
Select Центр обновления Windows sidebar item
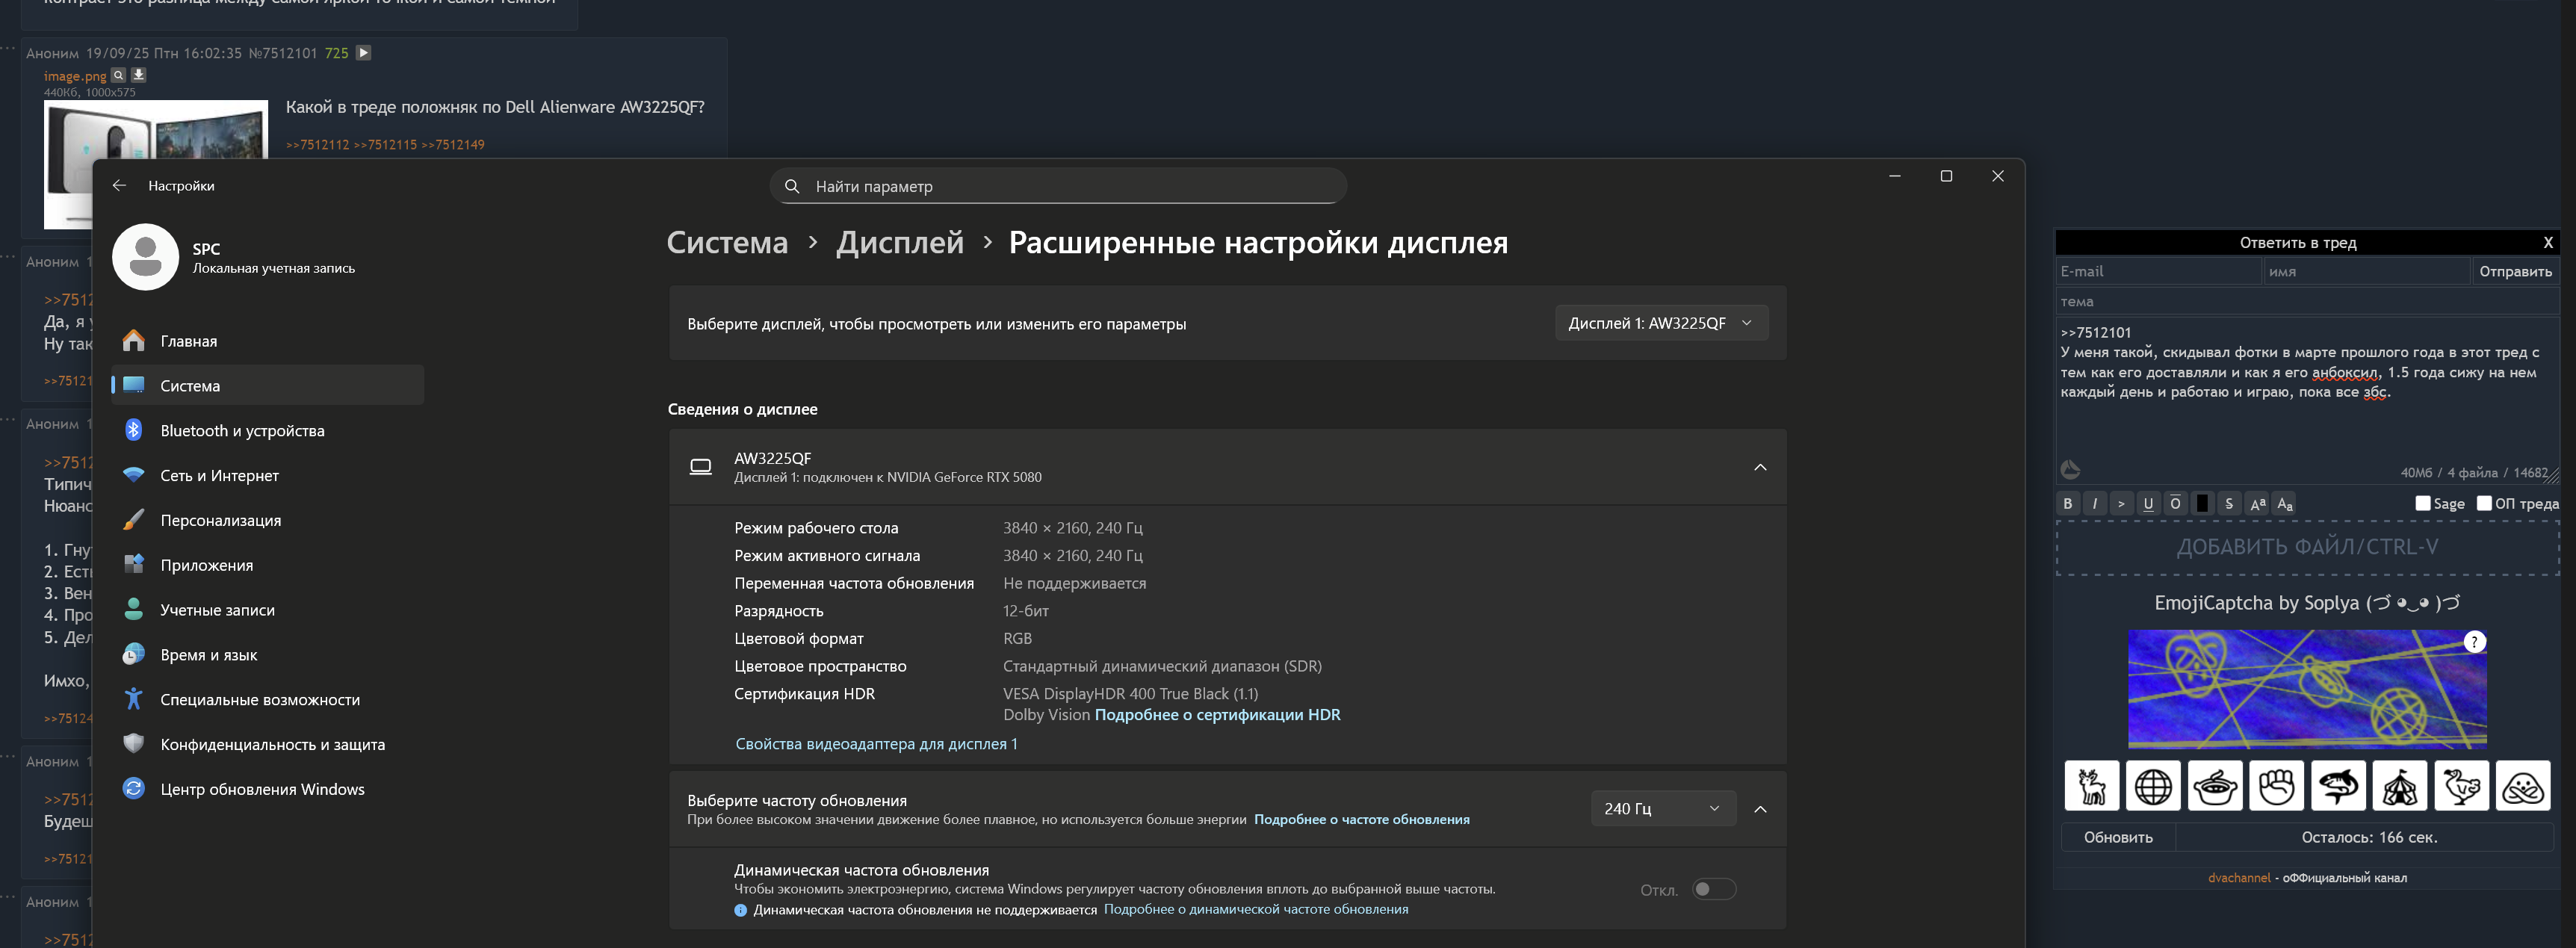pyautogui.click(x=262, y=789)
